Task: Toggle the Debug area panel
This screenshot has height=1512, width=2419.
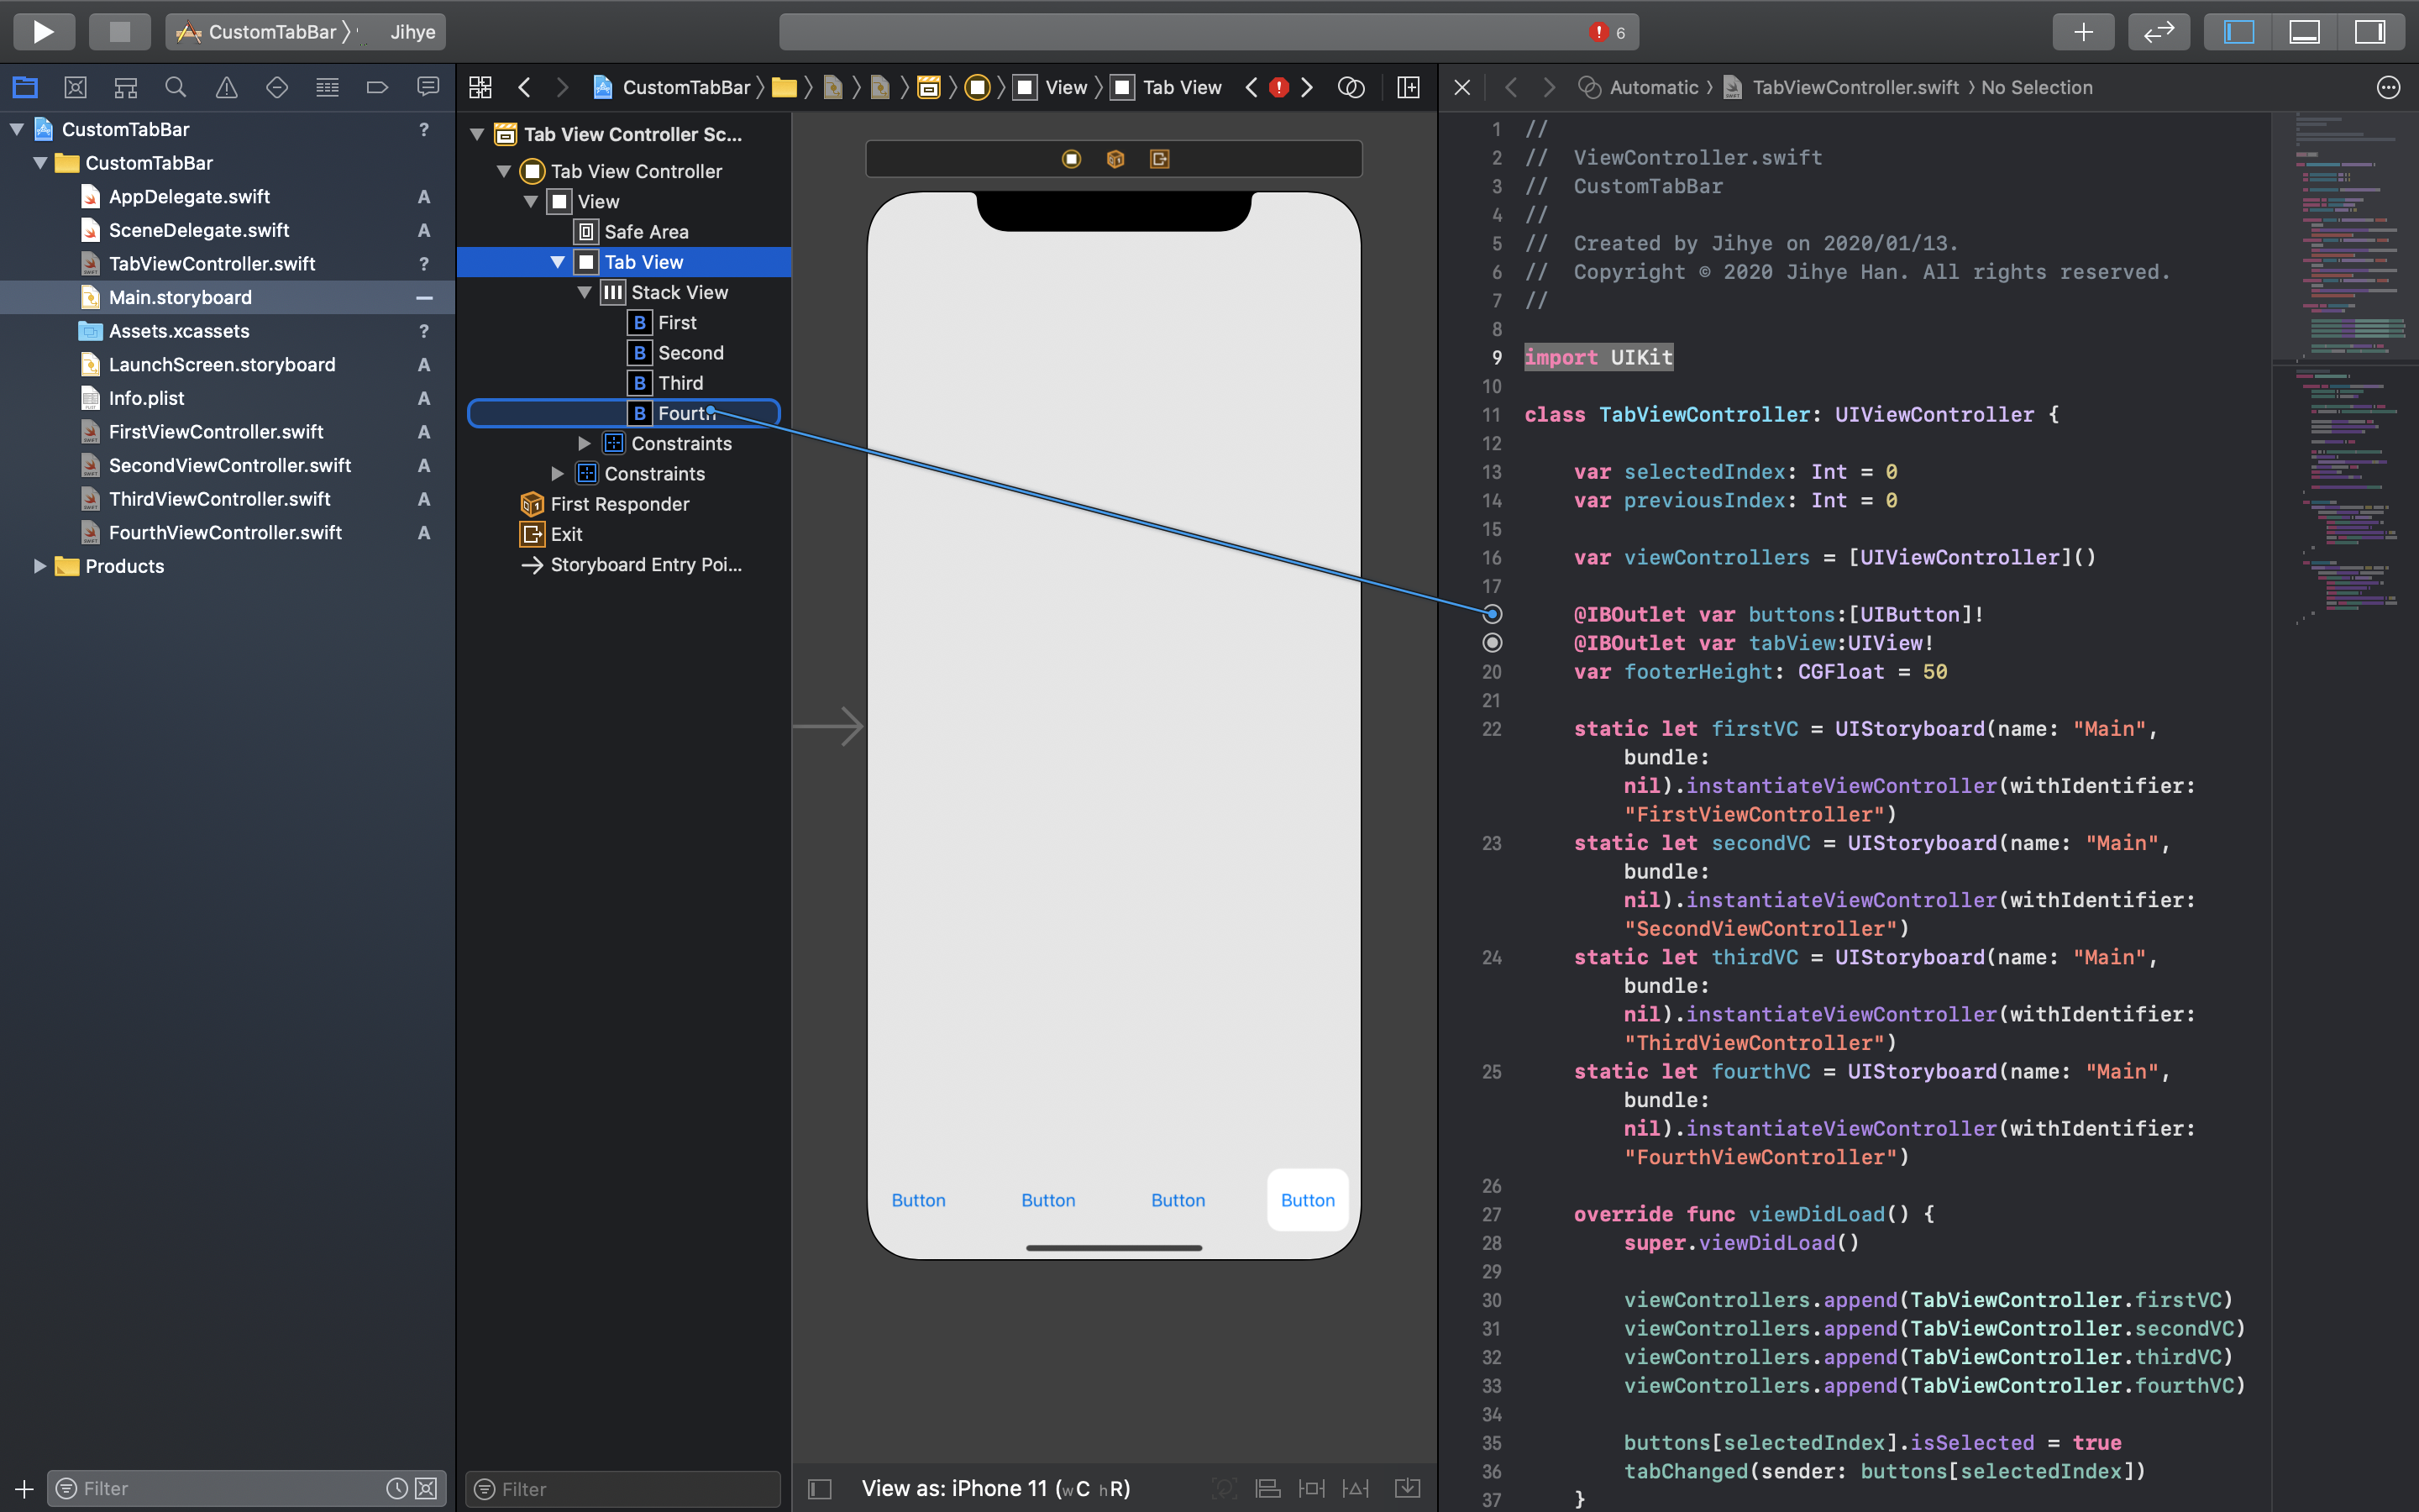Action: [x=2304, y=31]
